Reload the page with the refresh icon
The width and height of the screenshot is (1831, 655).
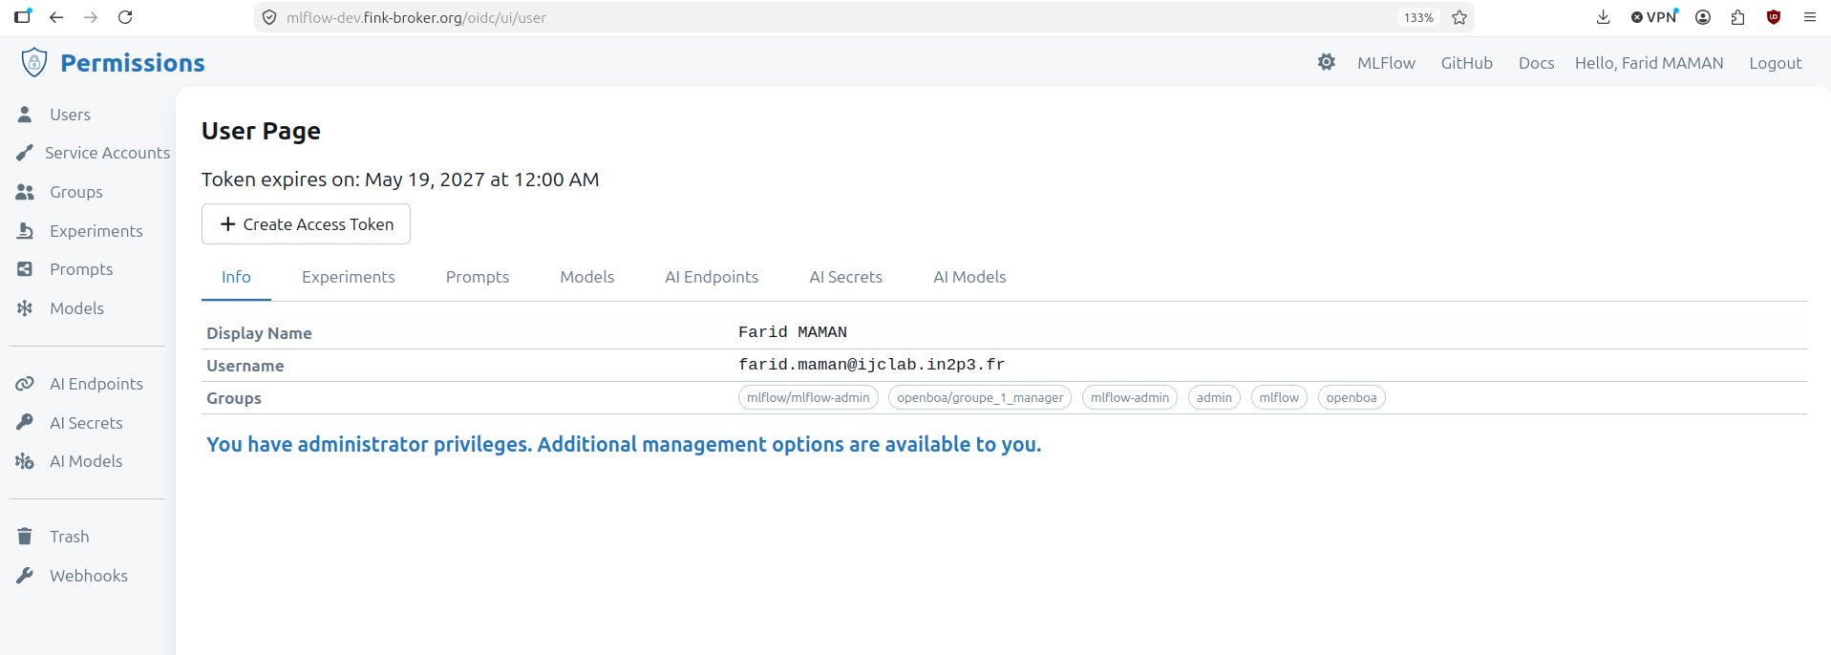(125, 17)
